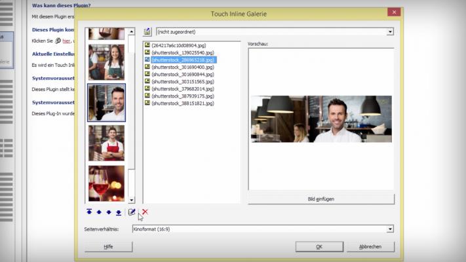466x262 pixels.
Task: Click the move down arrow icon
Action: click(x=109, y=212)
